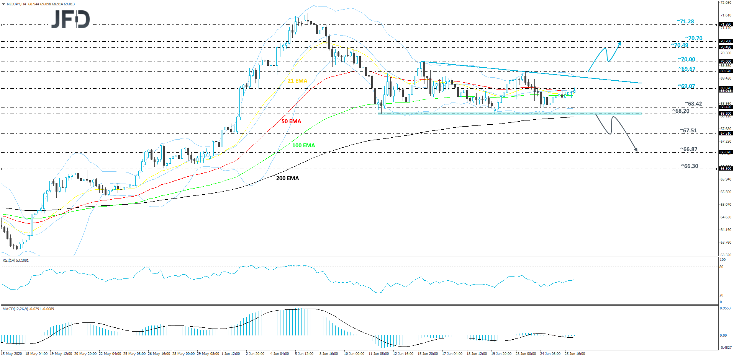Click the 21 EMA yellow label
The image size is (734, 358).
[297, 81]
